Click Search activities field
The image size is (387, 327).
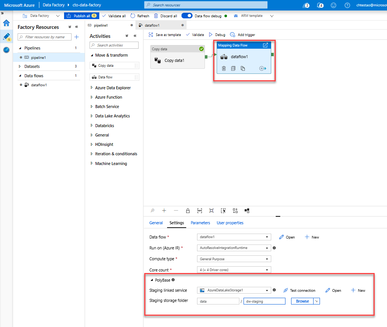tap(114, 45)
